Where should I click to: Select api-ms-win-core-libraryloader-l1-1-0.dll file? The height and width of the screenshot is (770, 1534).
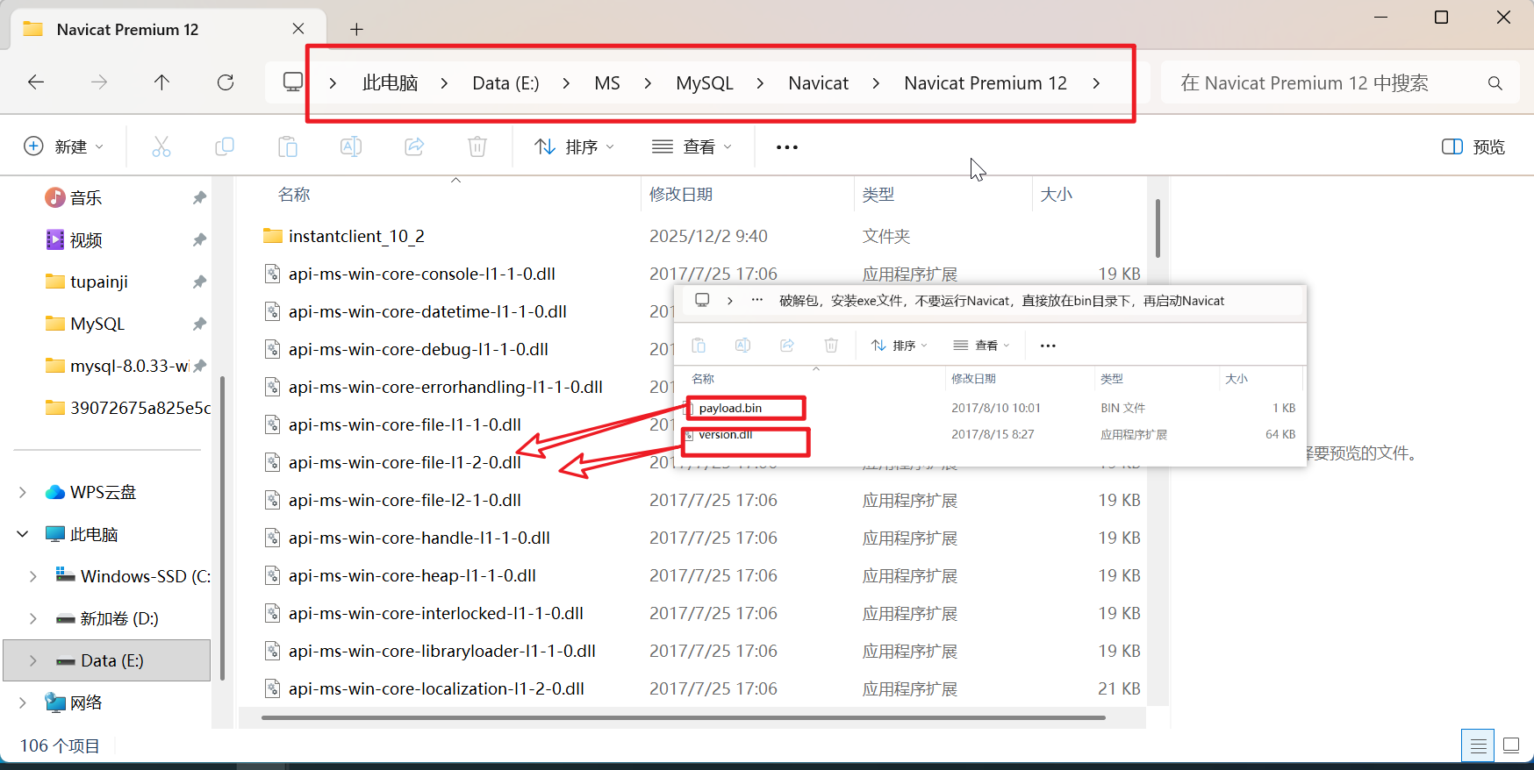pyautogui.click(x=442, y=652)
